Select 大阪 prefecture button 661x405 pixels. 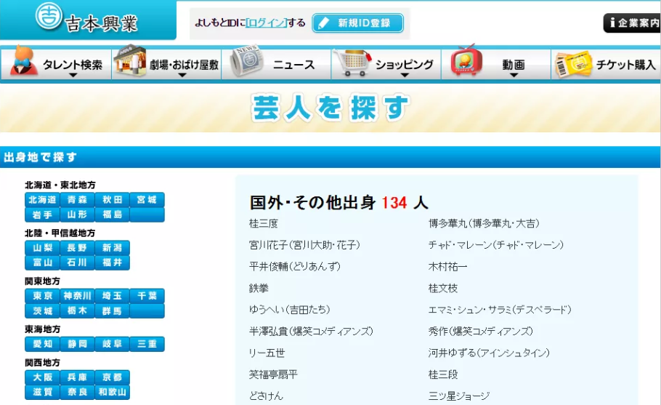(42, 377)
